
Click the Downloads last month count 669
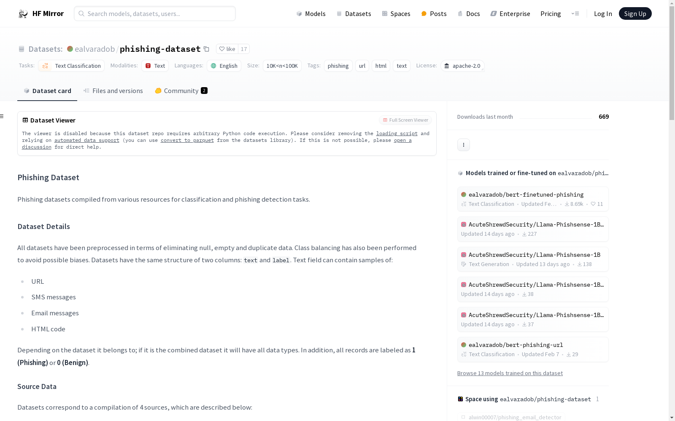[604, 117]
